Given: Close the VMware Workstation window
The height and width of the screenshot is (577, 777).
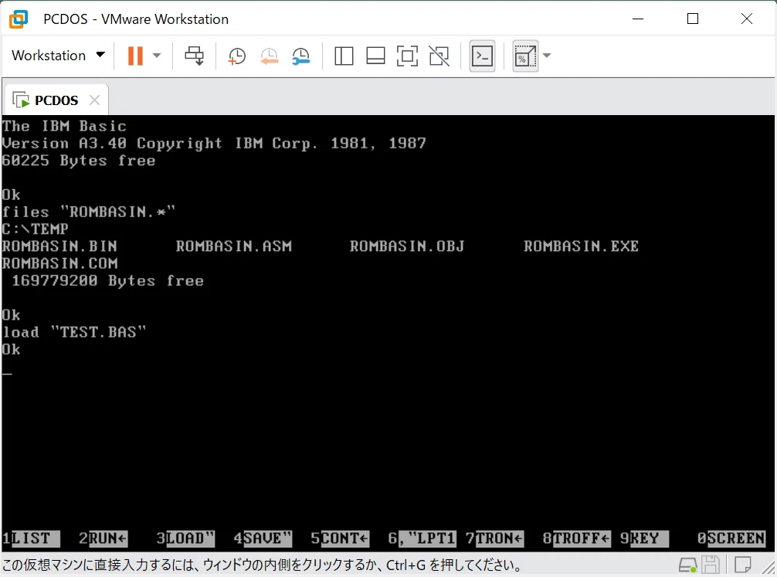Looking at the screenshot, I should point(747,19).
